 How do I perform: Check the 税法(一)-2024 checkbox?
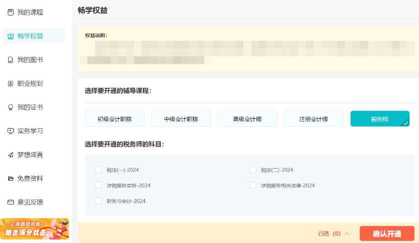(98, 170)
